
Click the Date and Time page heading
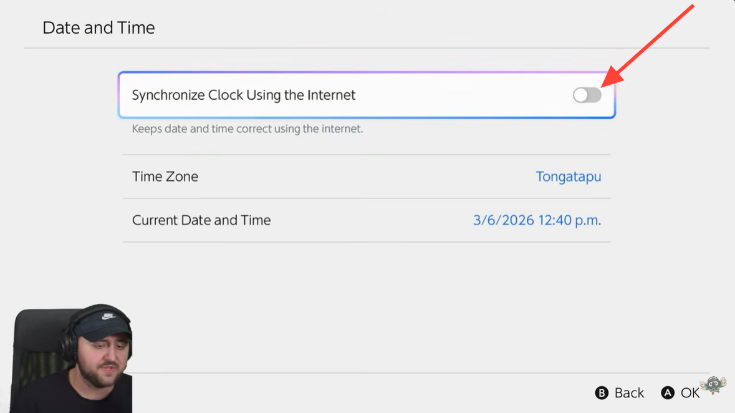[x=98, y=28]
